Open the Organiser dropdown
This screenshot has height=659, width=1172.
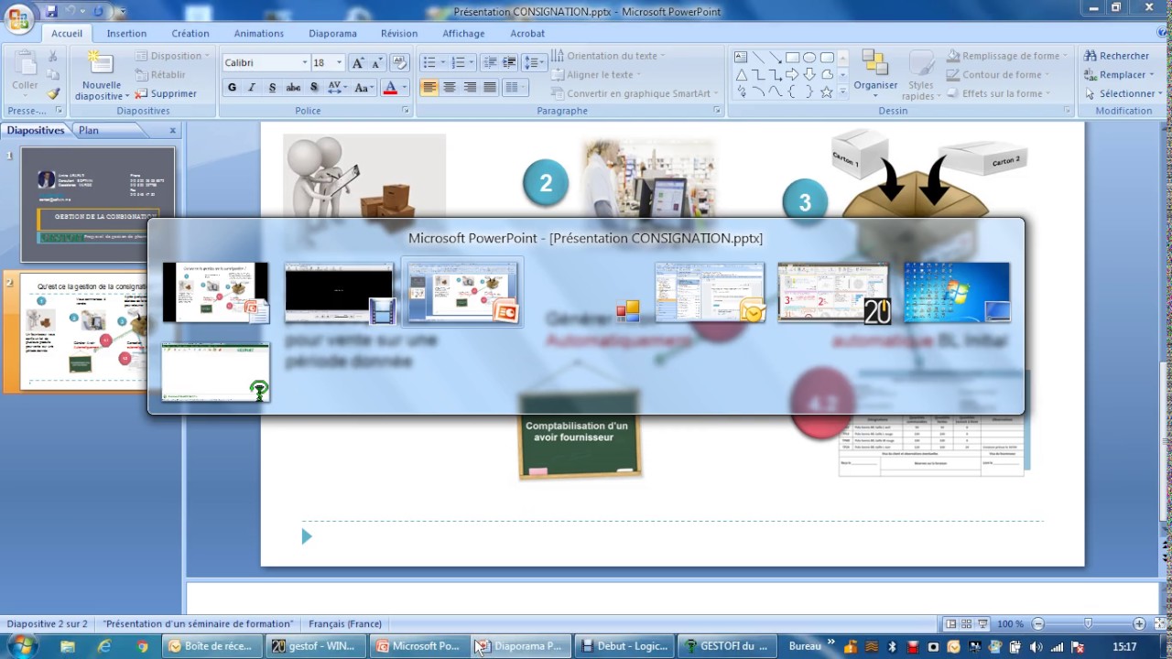[876, 74]
